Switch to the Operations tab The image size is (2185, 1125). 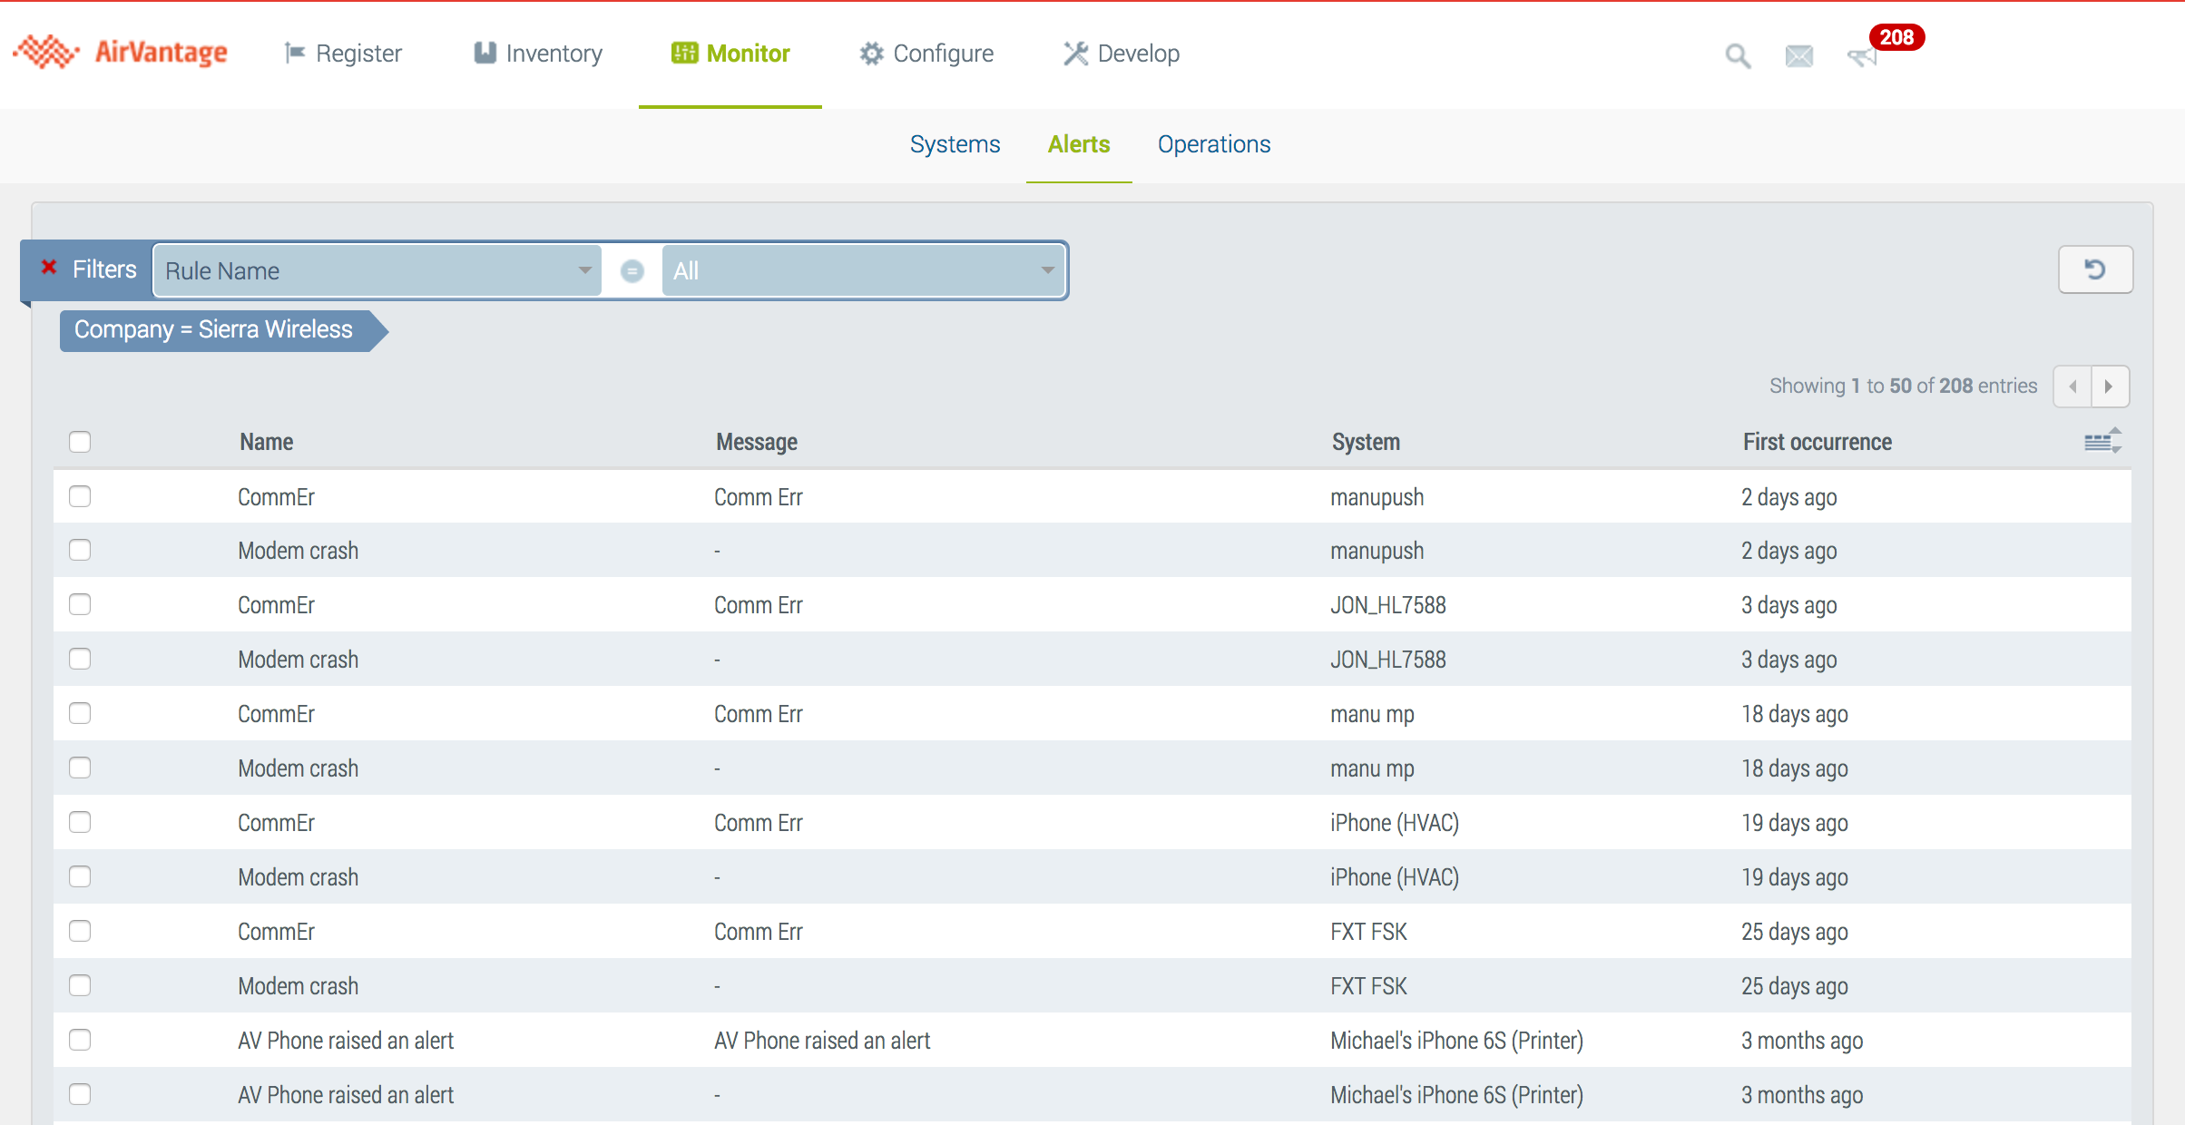(1213, 144)
